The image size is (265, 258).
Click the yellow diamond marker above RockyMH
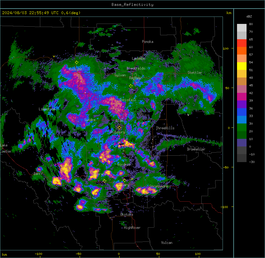[x=77, y=63]
